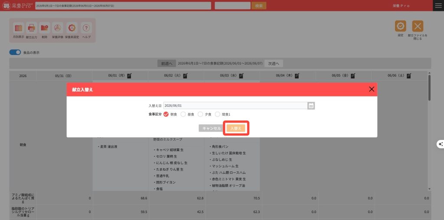The width and height of the screenshot is (444, 220).
Task: Click the empty search input field in header
Action: 232,6
